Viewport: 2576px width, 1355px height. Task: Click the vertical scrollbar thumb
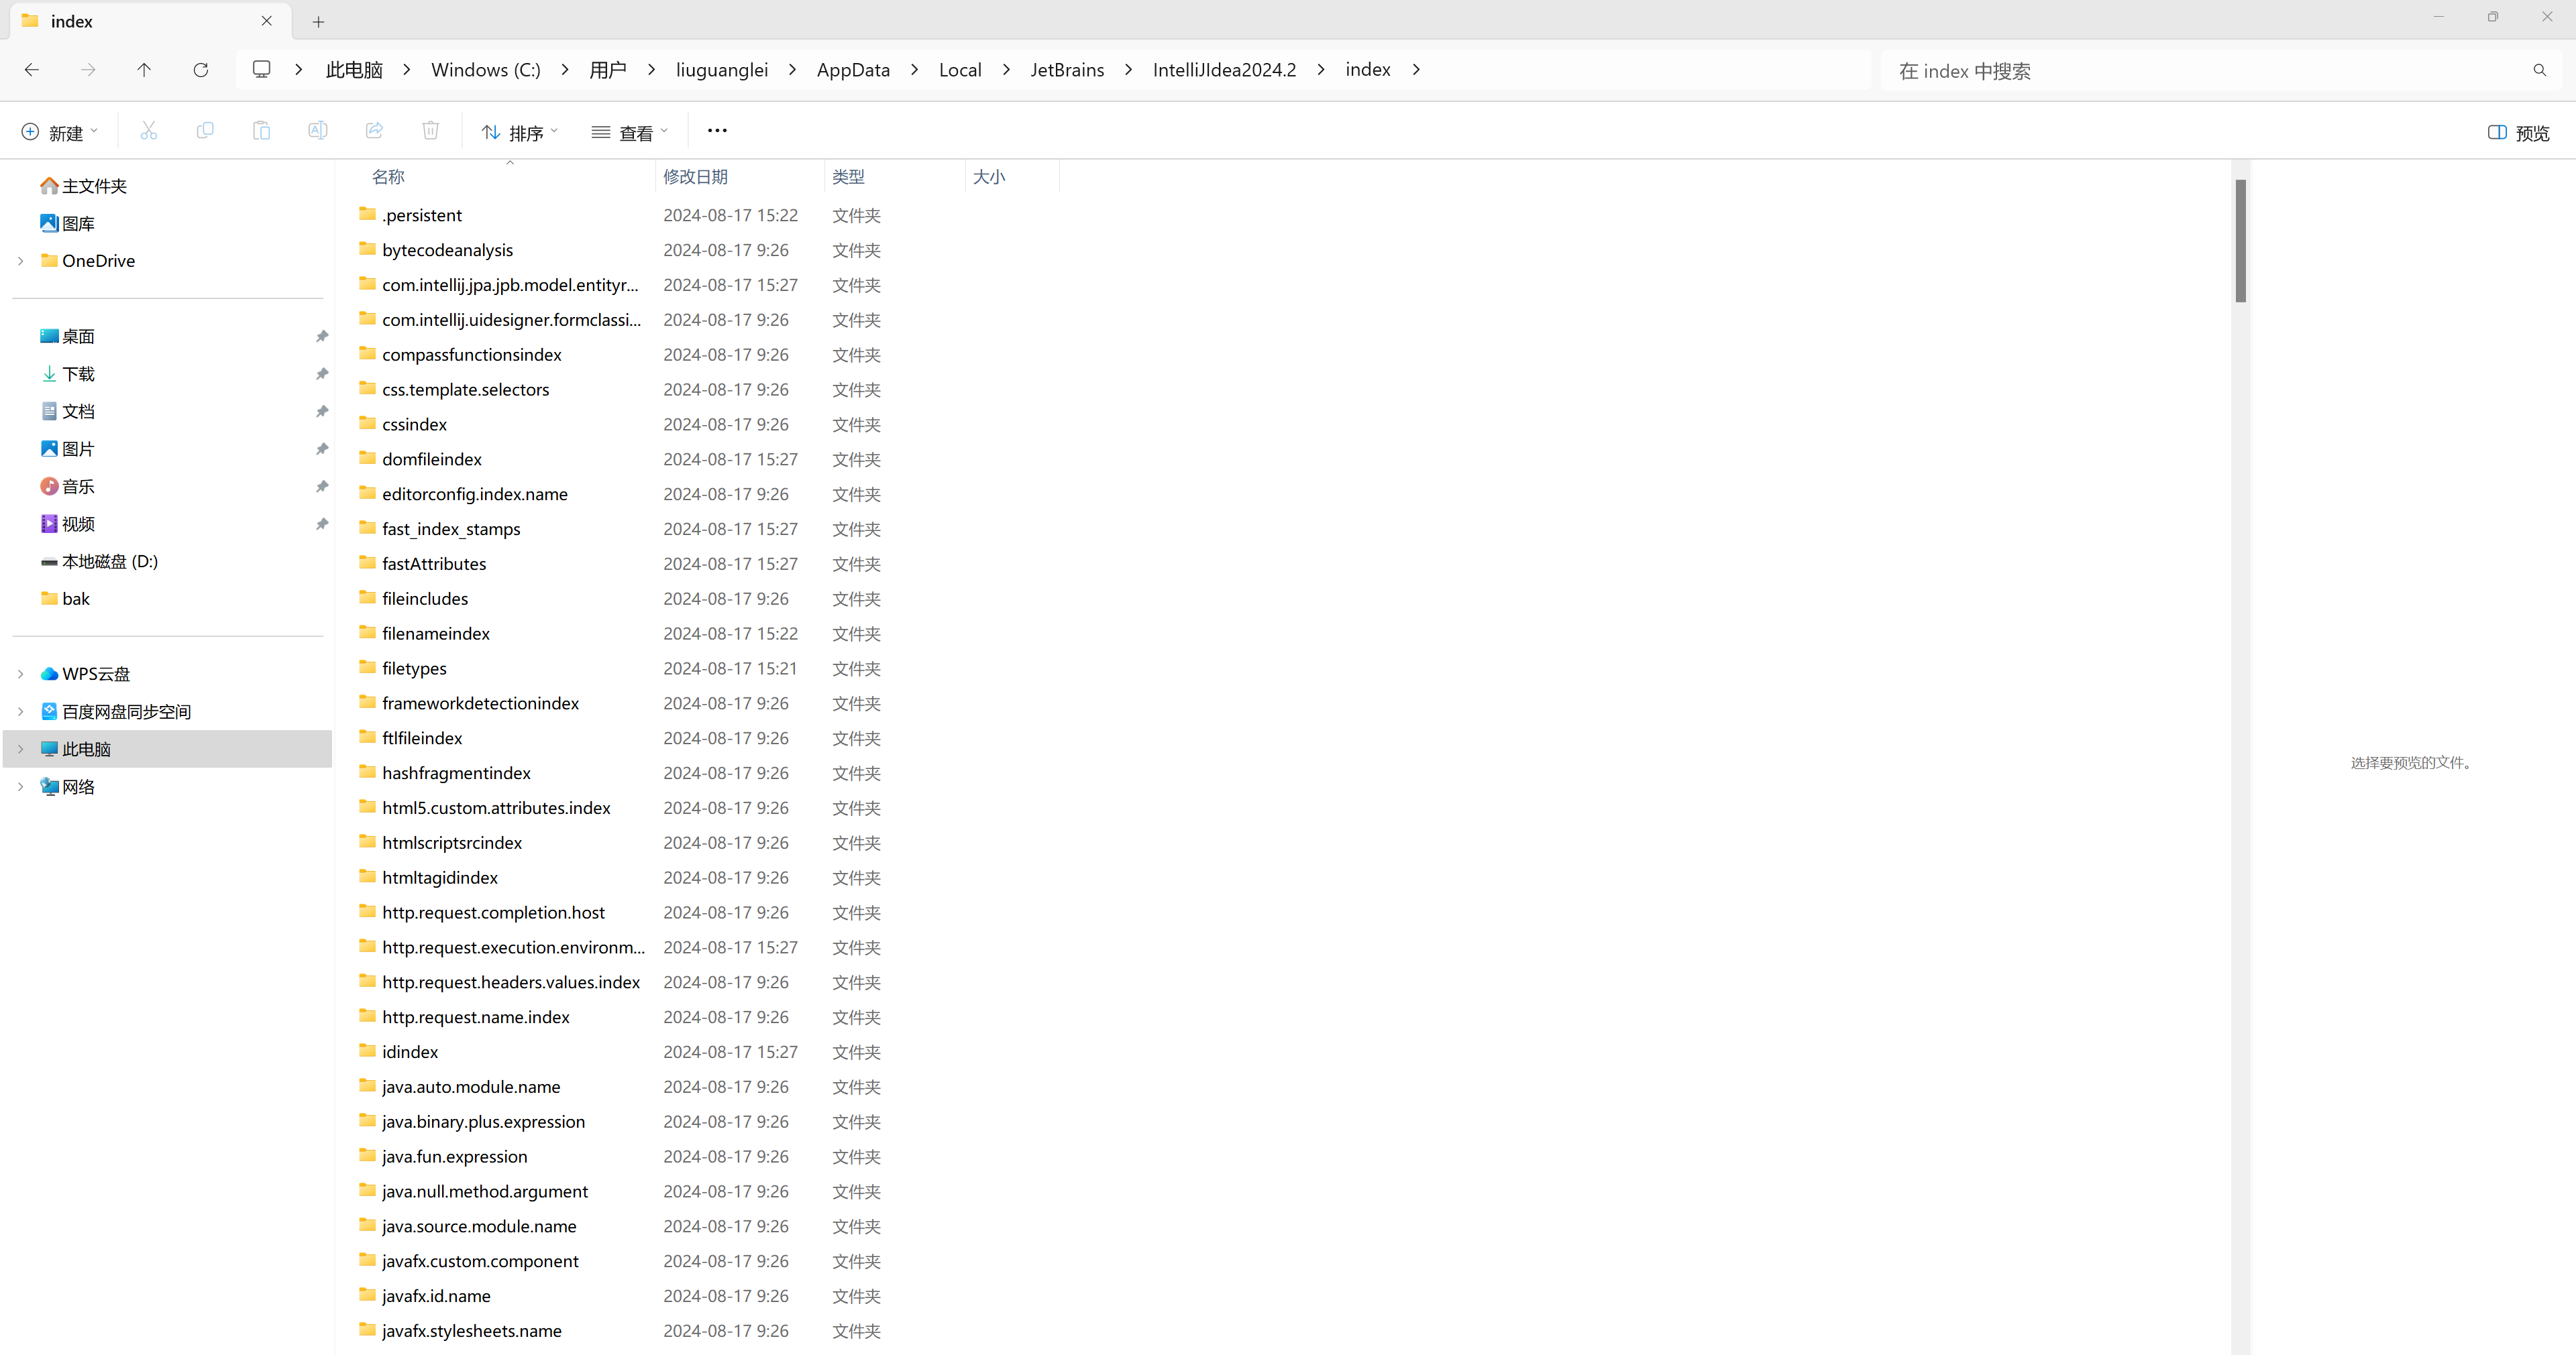(x=2240, y=240)
